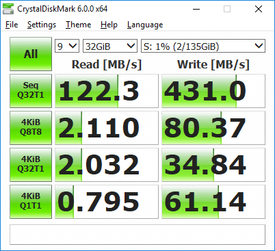Click 4KiB Q8T8 read result 2.110

coord(107,128)
